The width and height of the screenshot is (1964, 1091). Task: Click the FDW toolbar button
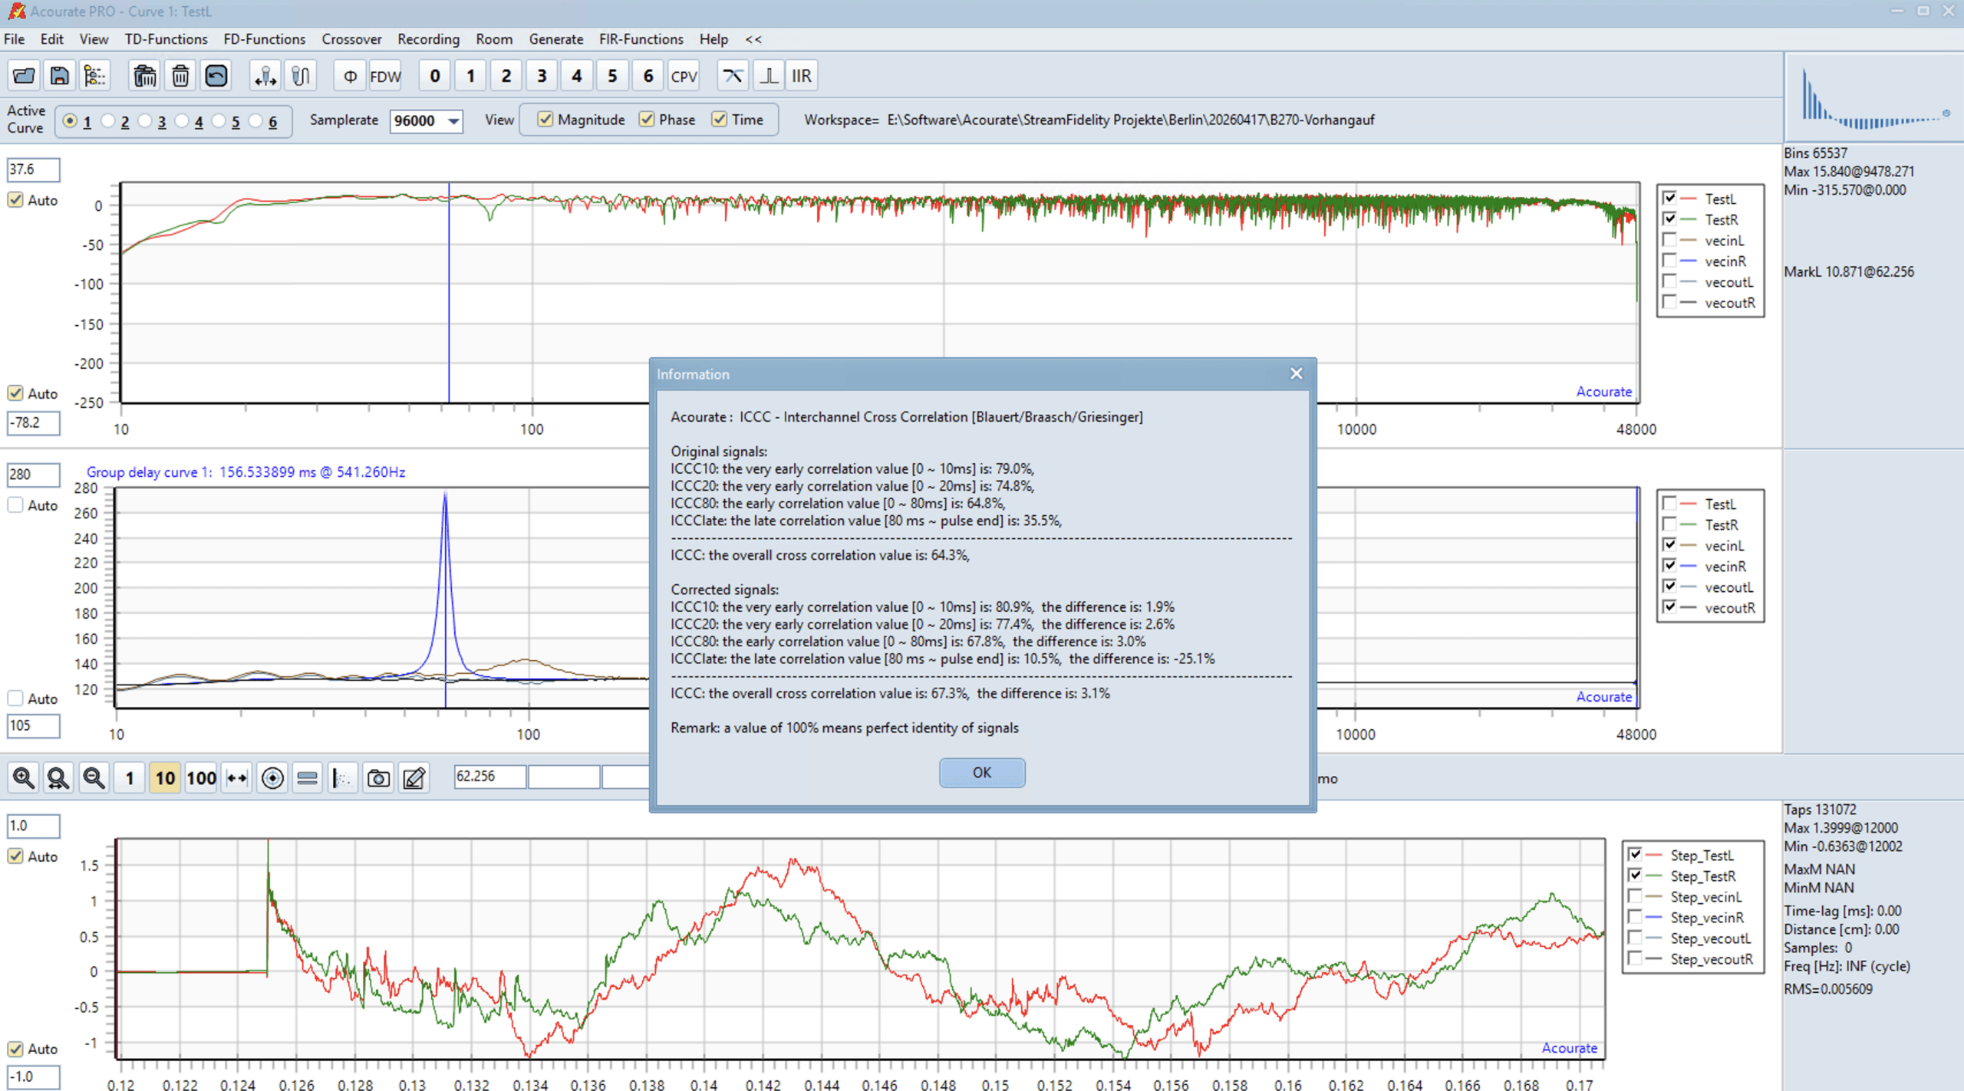coord(385,76)
